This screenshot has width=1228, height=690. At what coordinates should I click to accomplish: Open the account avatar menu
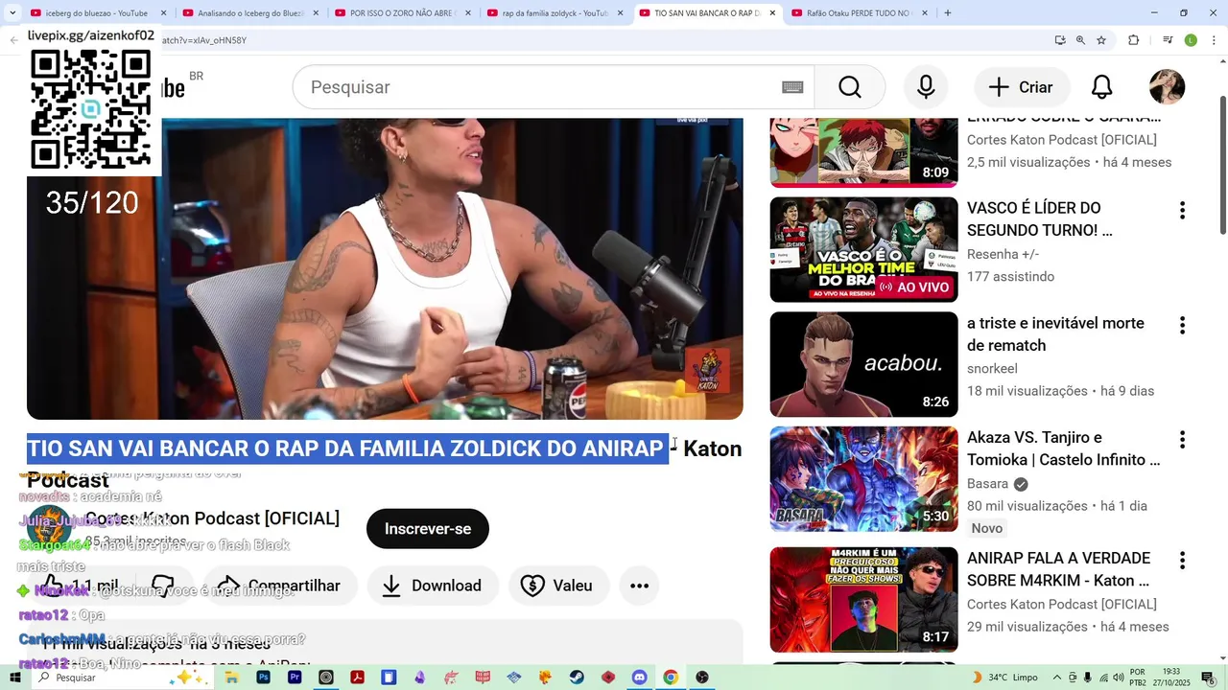coord(1167,87)
